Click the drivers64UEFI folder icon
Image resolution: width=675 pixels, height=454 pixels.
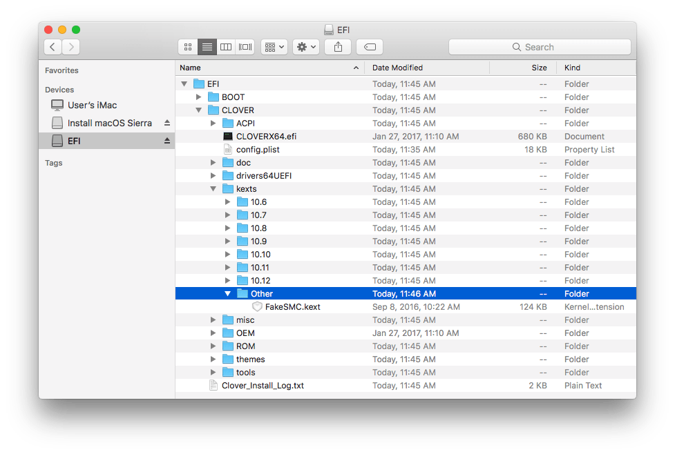(x=228, y=175)
